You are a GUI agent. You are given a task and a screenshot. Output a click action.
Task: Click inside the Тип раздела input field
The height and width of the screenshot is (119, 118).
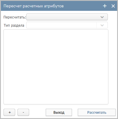pos(61,25)
